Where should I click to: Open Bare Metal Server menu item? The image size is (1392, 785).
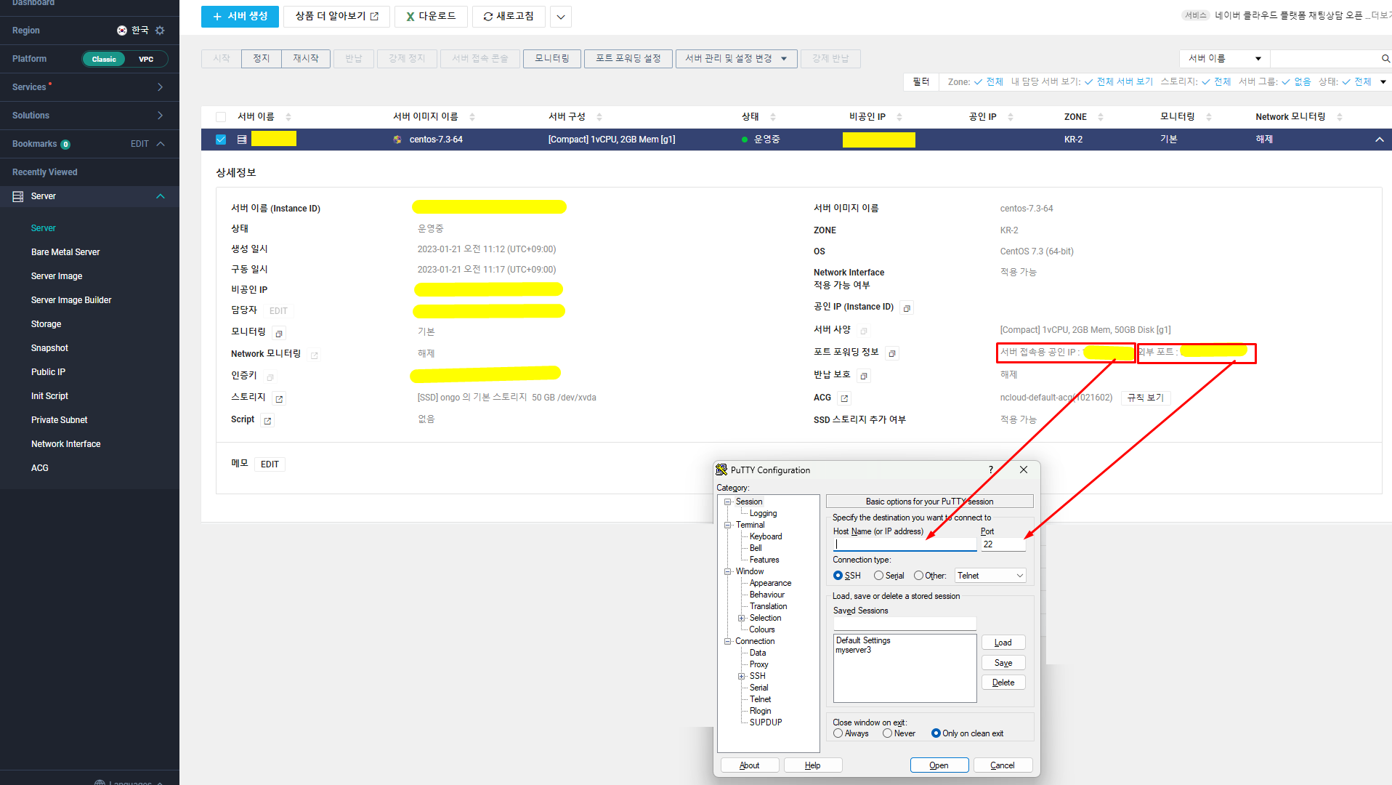pyautogui.click(x=65, y=252)
